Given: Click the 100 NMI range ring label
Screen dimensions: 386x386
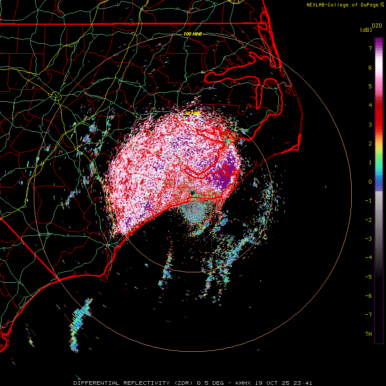Looking at the screenshot, I should (x=193, y=34).
